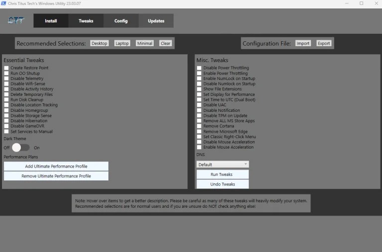
Task: Check Remove Microsoft Edge
Action: (x=199, y=132)
